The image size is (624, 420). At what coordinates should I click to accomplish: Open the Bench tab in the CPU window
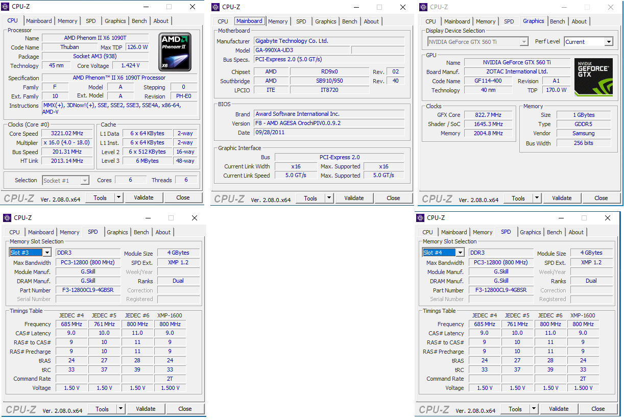(139, 21)
